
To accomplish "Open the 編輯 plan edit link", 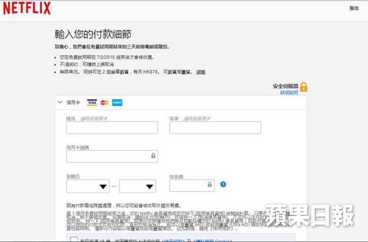I will tap(201, 72).
